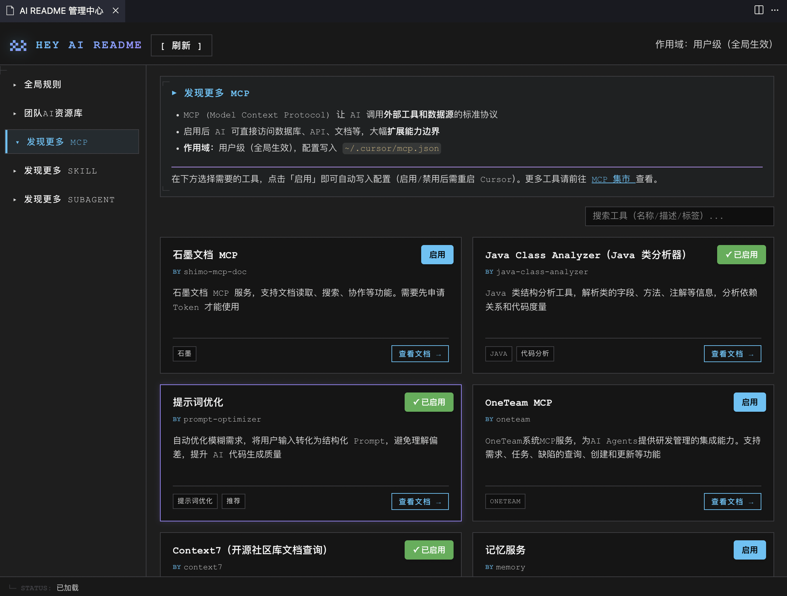Viewport: 787px width, 596px height.
Task: Disable the Java Class Analyzer 已启用 toggle
Action: (741, 255)
